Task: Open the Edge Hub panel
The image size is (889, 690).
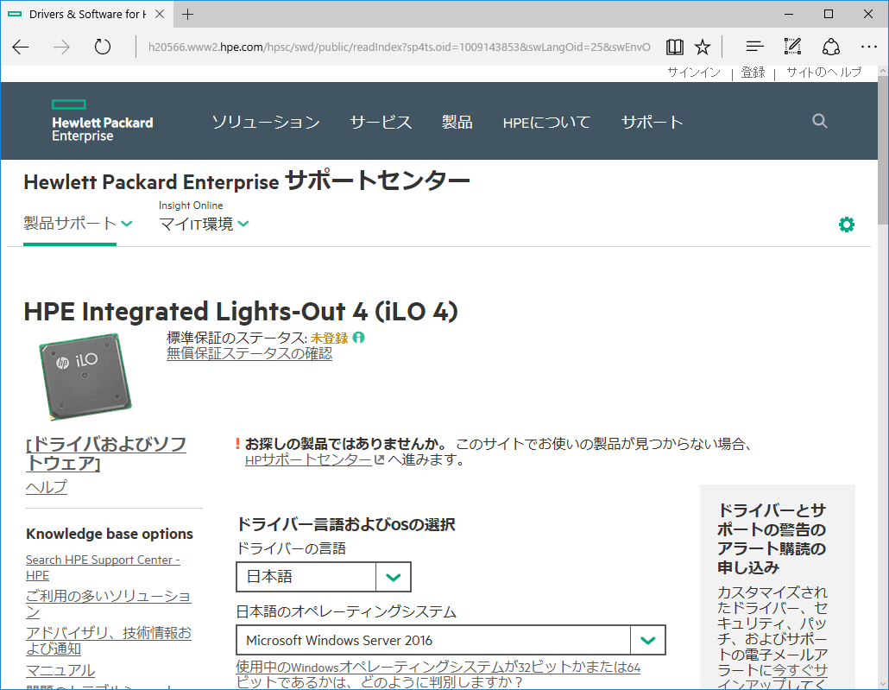Action: tap(754, 47)
